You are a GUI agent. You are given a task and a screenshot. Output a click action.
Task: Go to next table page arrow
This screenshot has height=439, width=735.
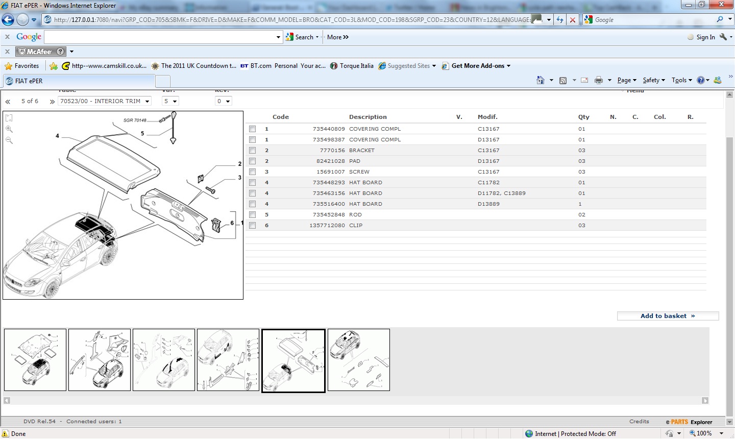coord(52,102)
